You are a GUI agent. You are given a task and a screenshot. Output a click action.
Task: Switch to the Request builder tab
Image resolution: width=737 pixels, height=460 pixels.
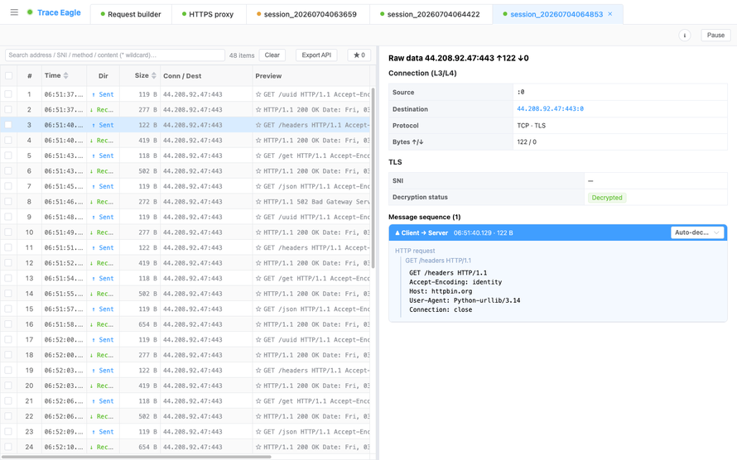131,14
